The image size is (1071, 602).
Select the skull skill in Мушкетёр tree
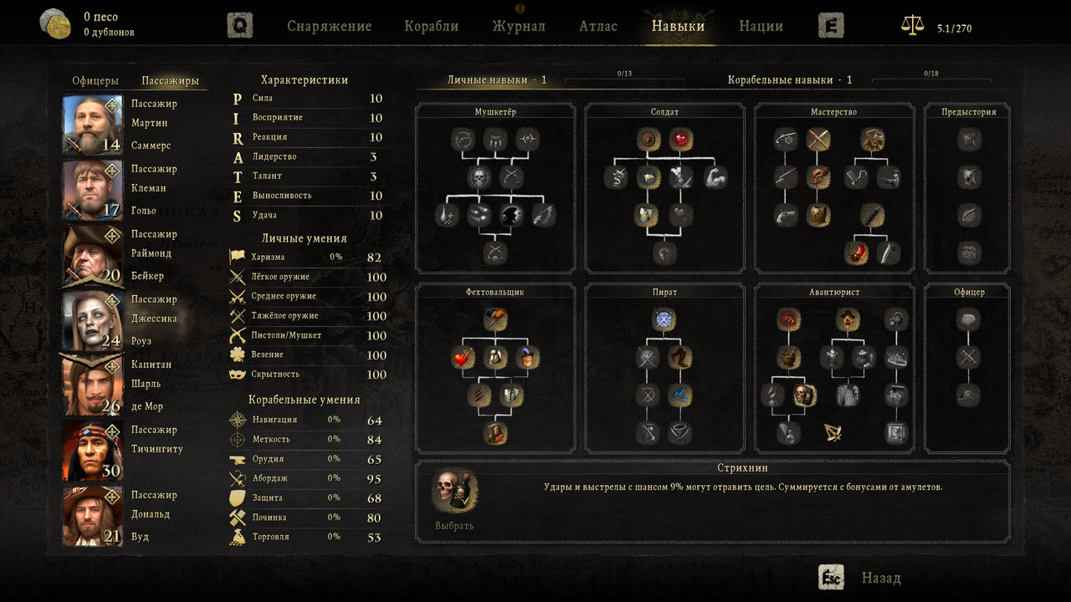click(x=479, y=177)
